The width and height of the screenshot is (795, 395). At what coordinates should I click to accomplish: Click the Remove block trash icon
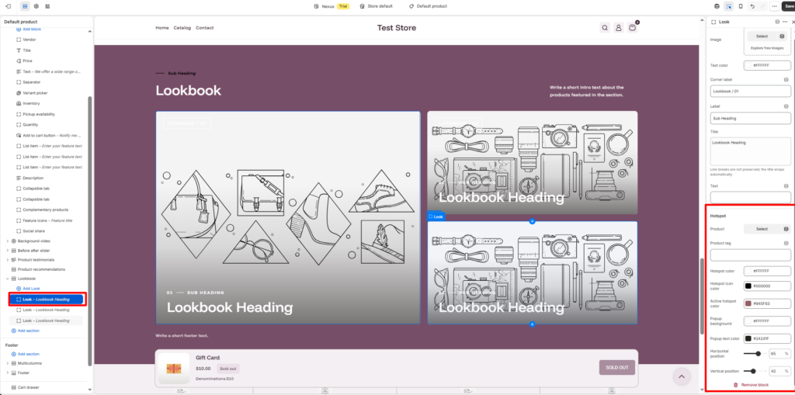click(736, 385)
